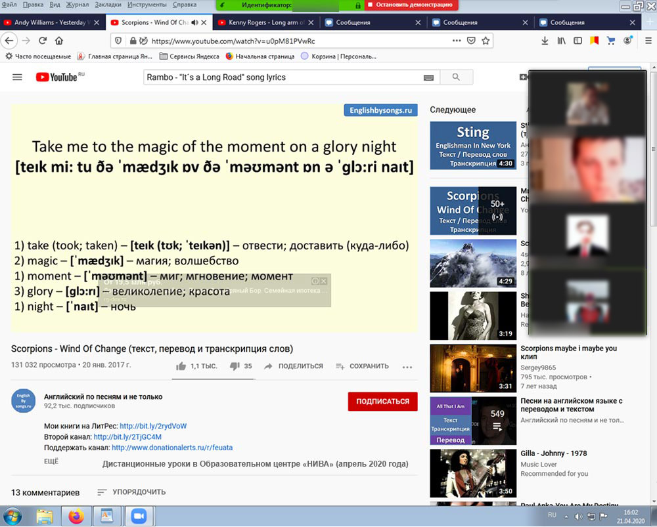Open the Firefox downloads arrow
The width and height of the screenshot is (657, 527).
(x=545, y=41)
